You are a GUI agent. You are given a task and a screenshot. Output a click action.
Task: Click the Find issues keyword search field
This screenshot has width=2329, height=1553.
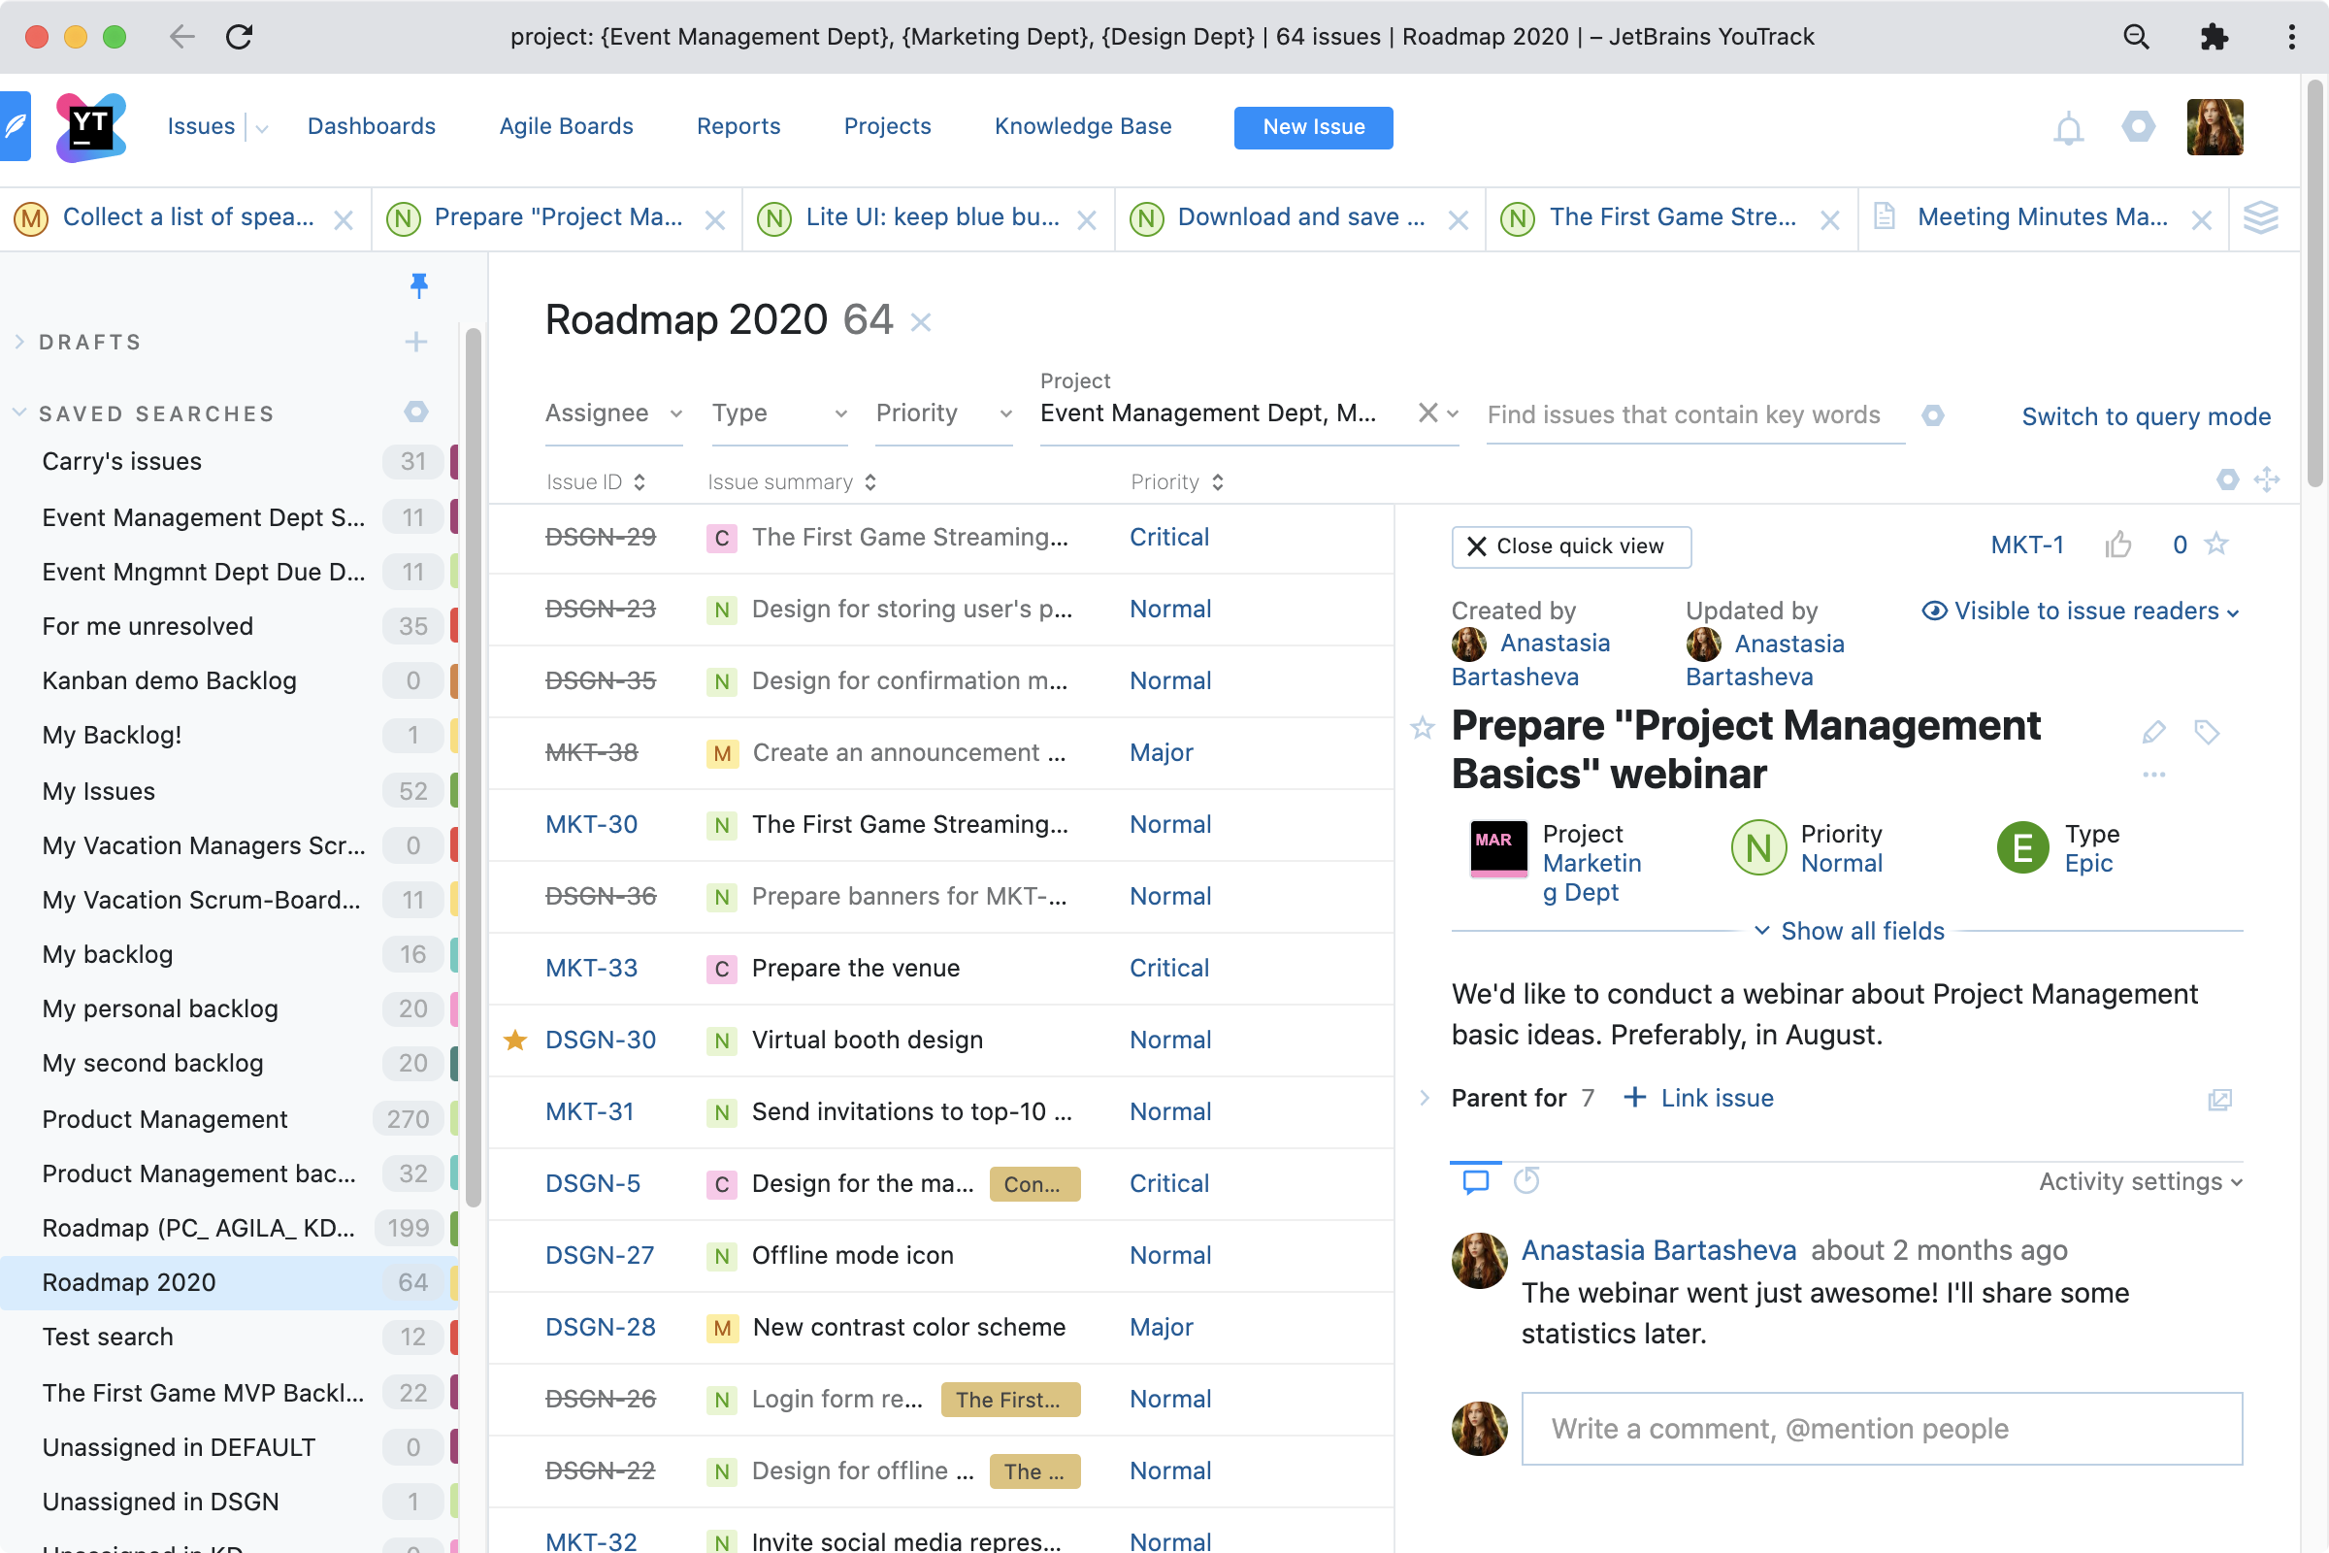click(1695, 415)
